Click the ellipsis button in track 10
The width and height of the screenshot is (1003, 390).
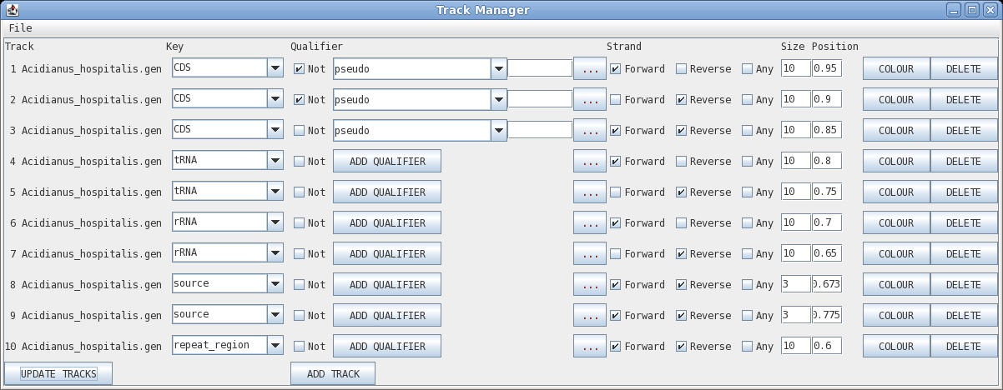pos(589,347)
